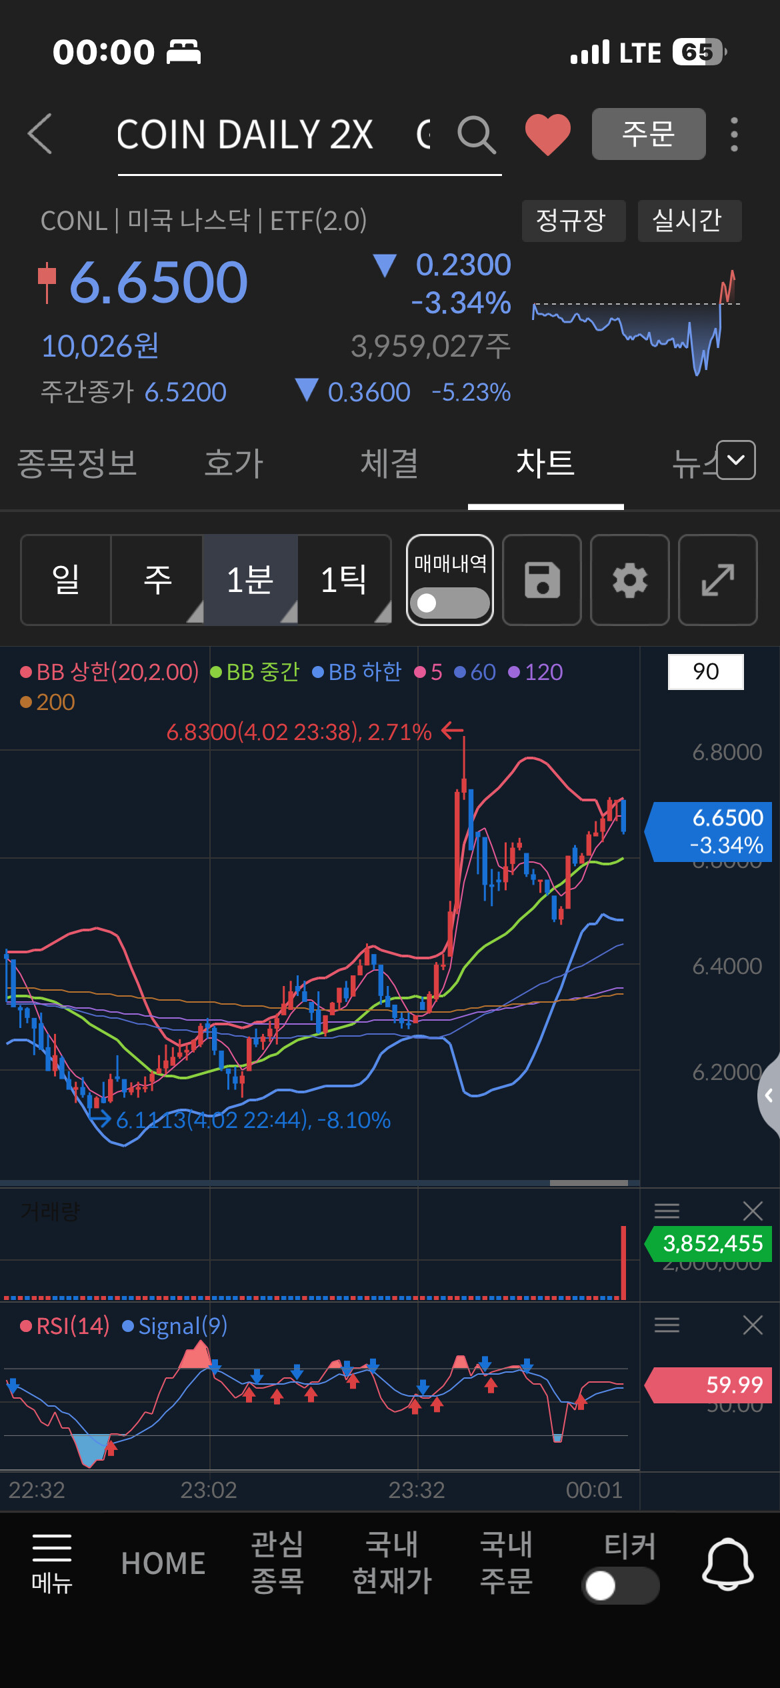Tap CONL | 미국 나스닥 | ETF(2.0) info line
Viewport: 780px width, 1688px height.
[204, 221]
